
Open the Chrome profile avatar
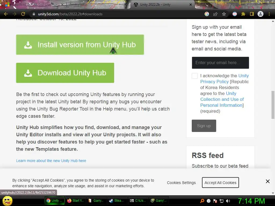click(260, 14)
